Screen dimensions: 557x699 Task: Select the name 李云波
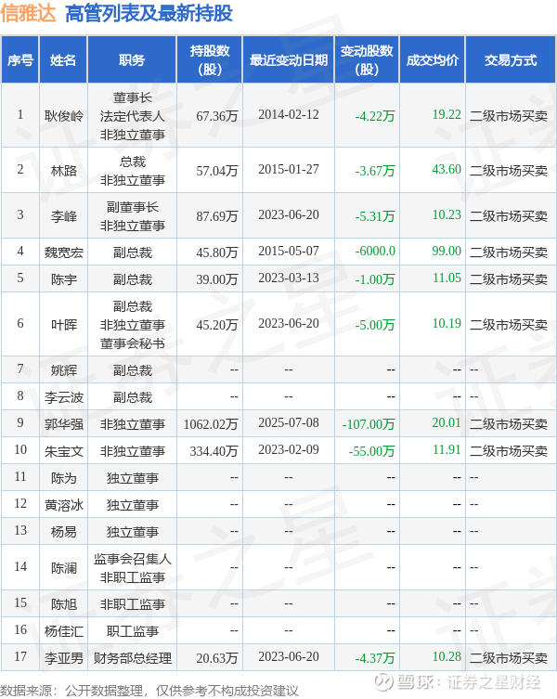click(x=64, y=396)
